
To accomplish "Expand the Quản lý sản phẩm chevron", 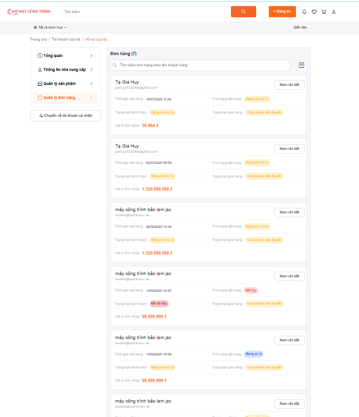I will tap(91, 84).
